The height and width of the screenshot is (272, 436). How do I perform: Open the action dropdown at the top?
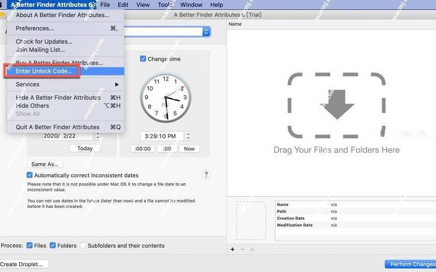[x=206, y=32]
